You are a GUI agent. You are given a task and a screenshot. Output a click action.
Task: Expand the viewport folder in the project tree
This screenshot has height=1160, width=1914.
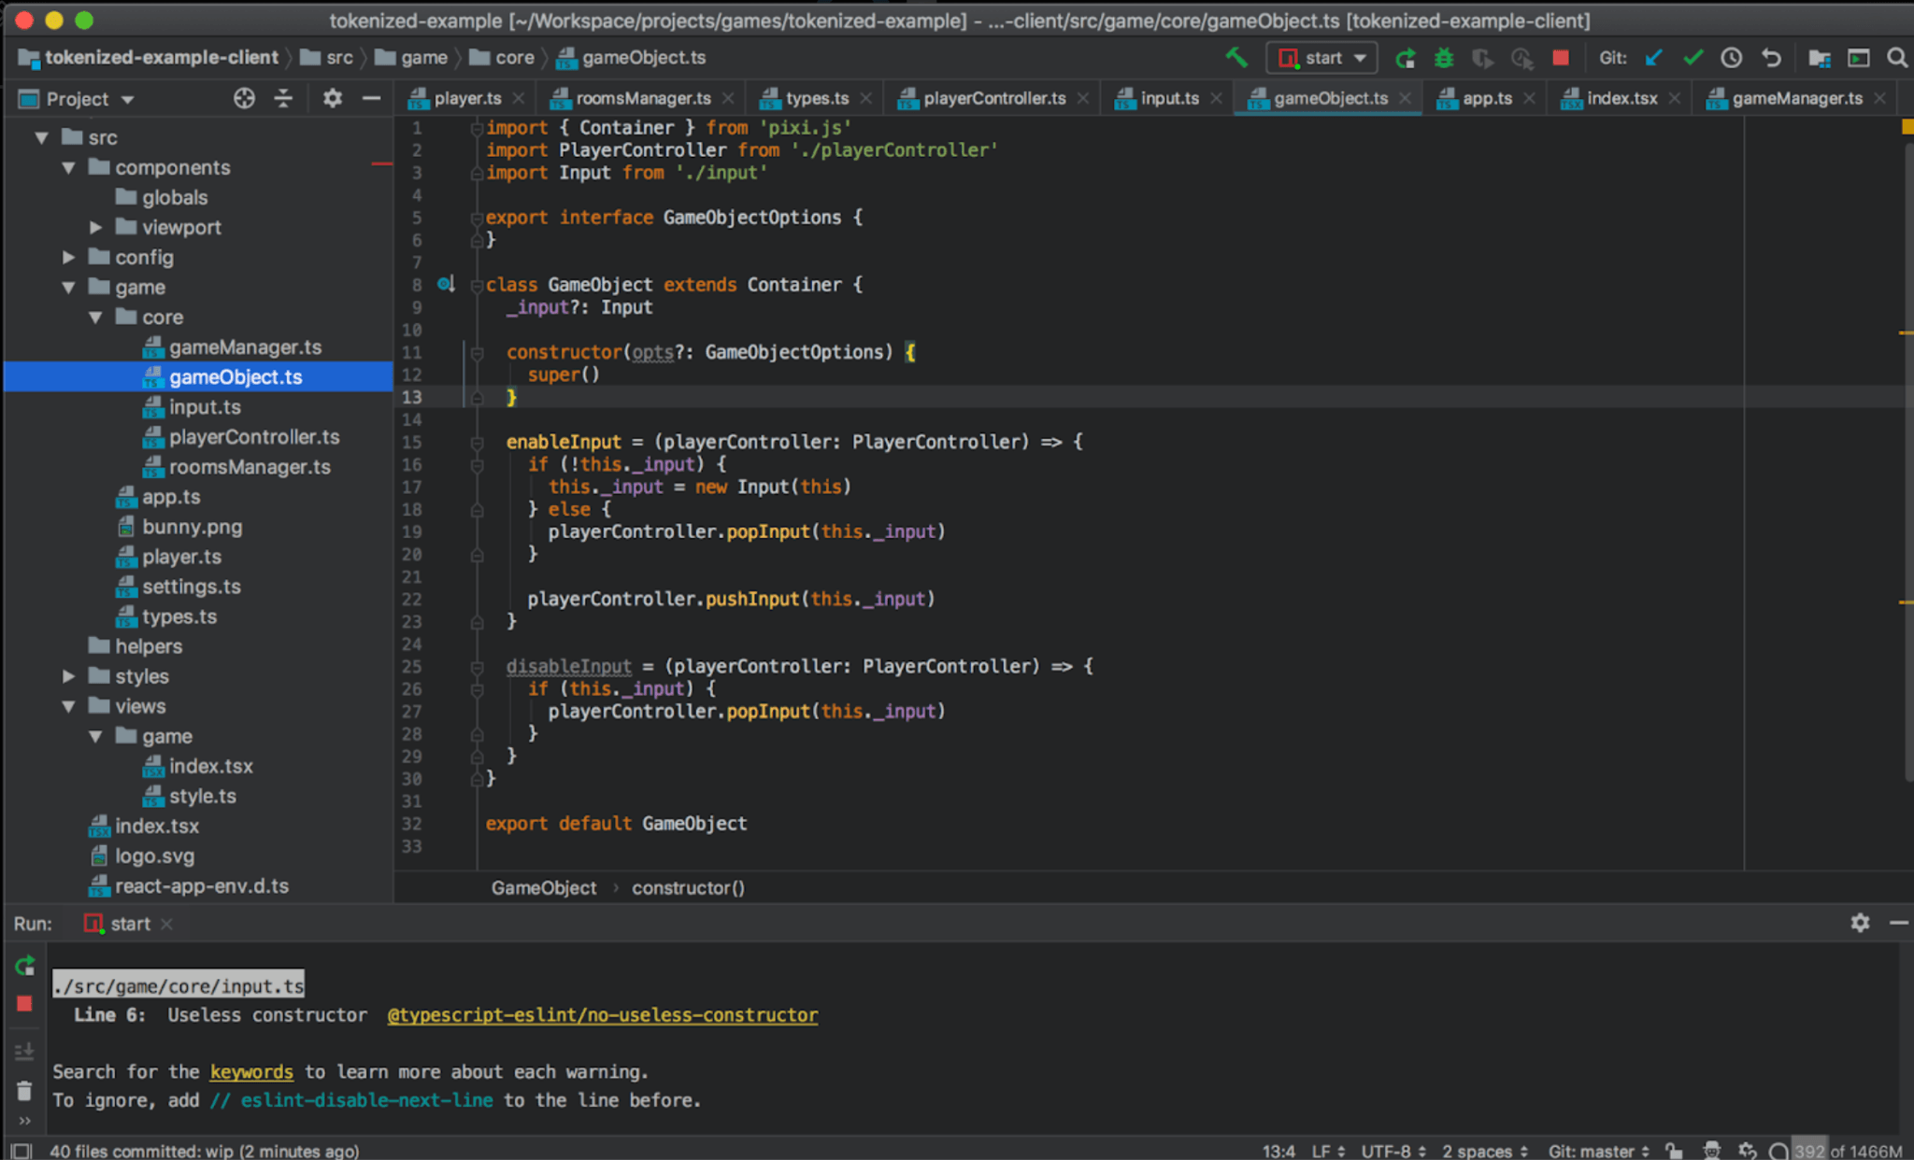(95, 227)
